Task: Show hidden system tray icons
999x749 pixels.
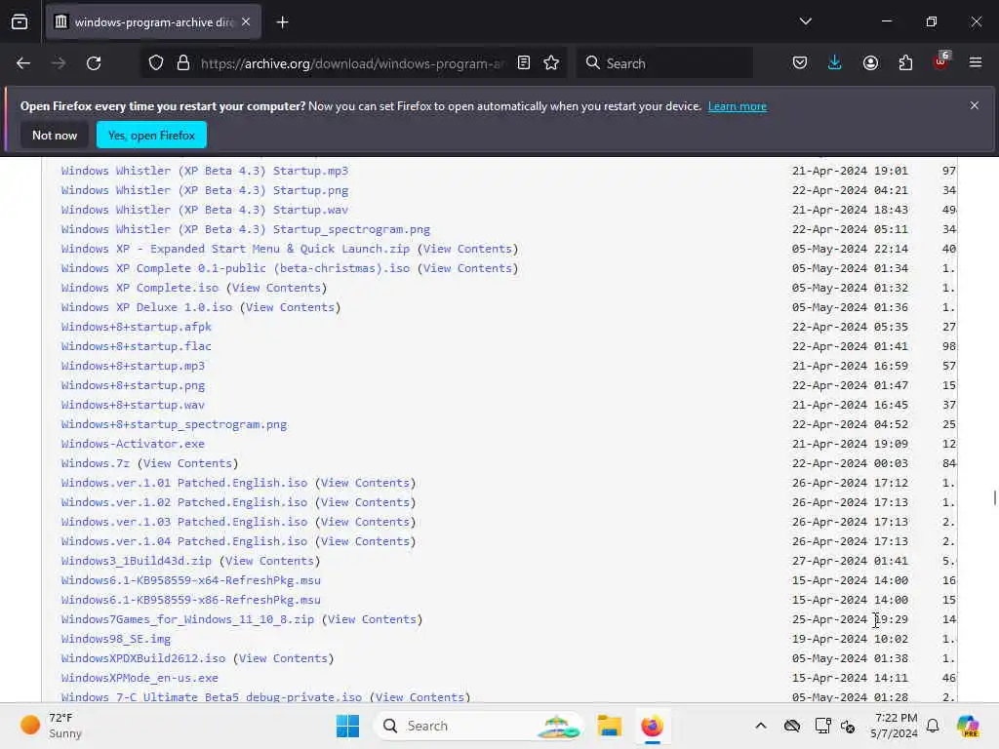Action: click(761, 726)
